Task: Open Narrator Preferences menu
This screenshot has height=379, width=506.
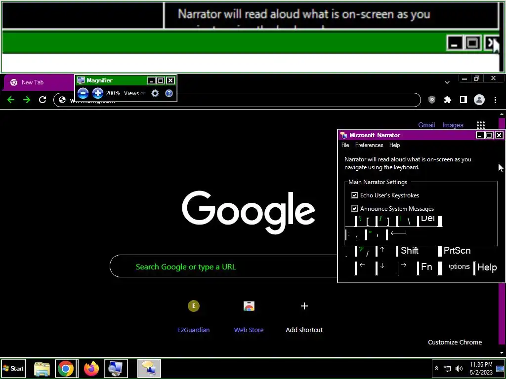Action: pyautogui.click(x=369, y=145)
